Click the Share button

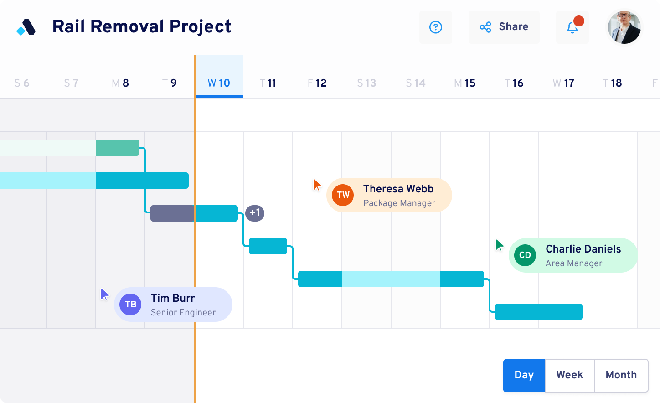point(504,27)
